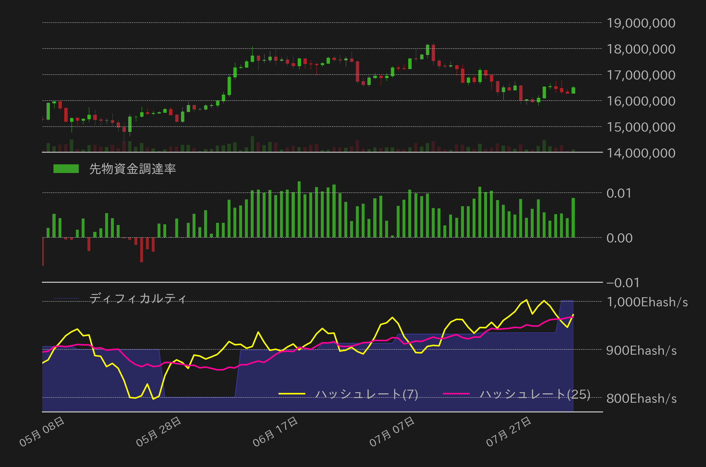Click the 05月 08日 date label

tap(42, 431)
